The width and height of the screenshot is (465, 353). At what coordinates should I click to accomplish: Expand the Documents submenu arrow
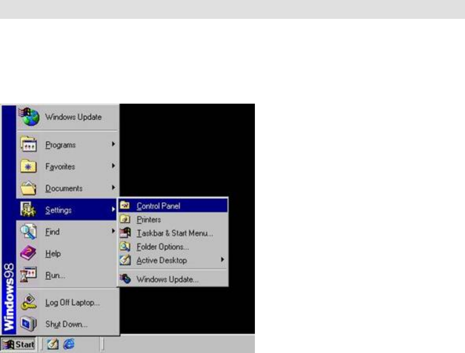[113, 188]
